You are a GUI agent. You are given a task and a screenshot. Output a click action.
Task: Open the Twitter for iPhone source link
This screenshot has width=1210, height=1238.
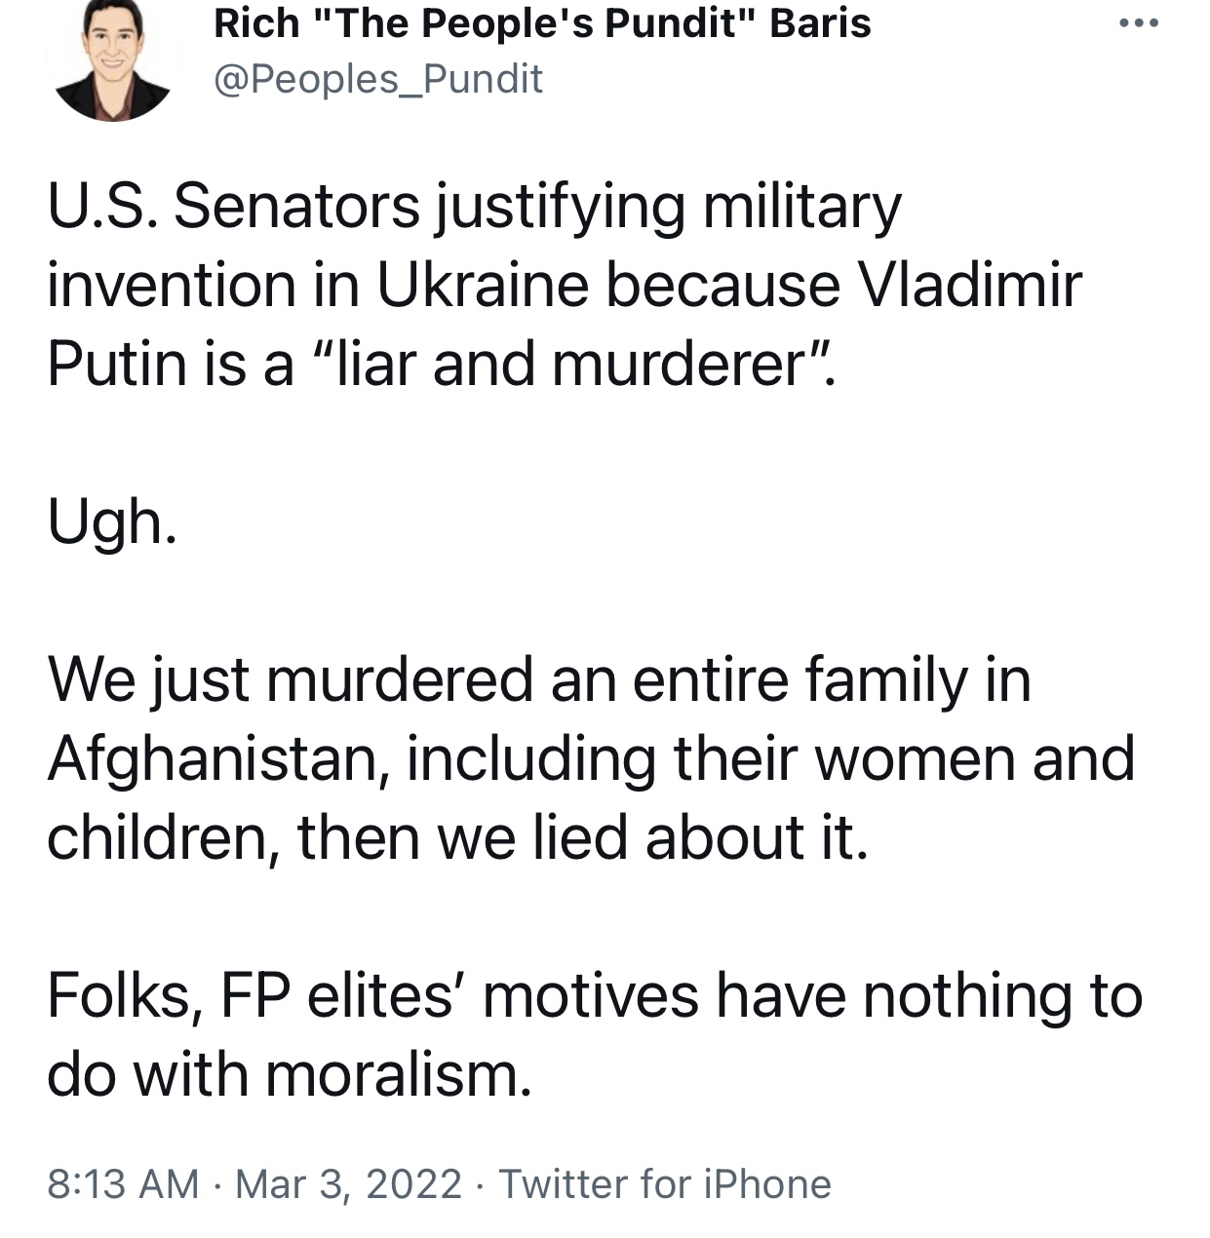point(665,1184)
